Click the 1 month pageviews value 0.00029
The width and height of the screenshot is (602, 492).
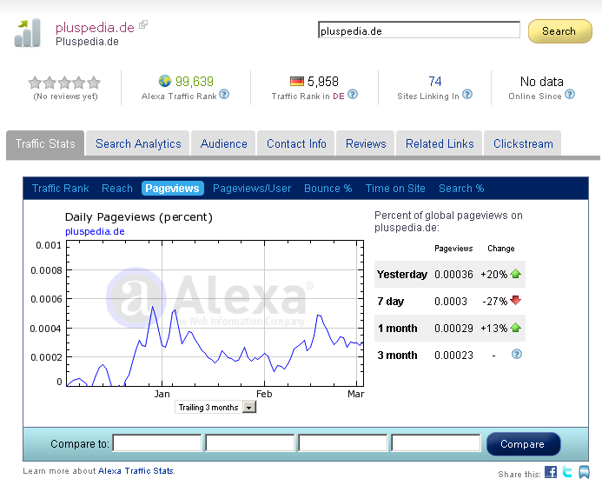tap(453, 328)
